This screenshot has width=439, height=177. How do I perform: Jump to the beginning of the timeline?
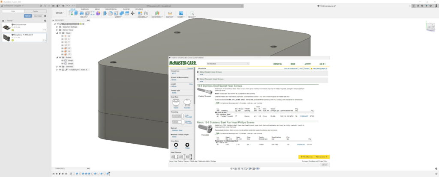(53, 174)
